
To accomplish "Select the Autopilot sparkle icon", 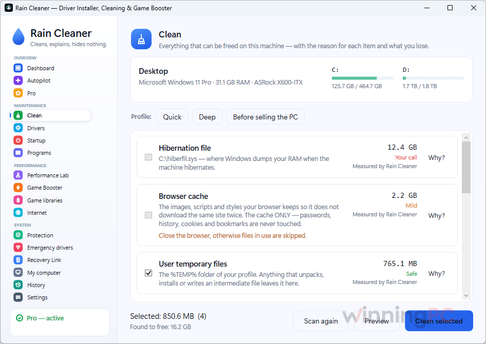I will point(18,80).
